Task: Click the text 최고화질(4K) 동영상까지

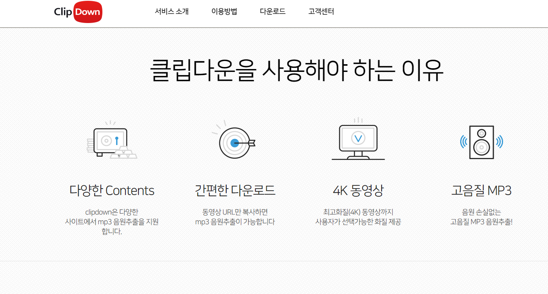Action: pos(358,212)
